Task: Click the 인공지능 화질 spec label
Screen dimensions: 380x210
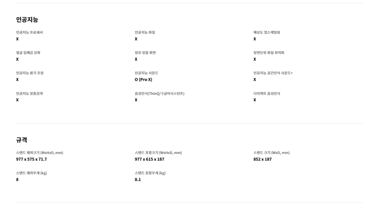Action: pos(145,33)
